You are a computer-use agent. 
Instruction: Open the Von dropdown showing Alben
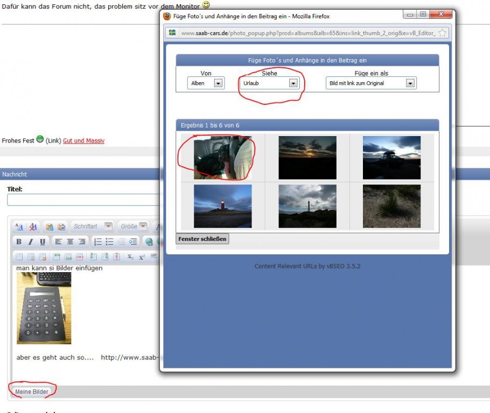pyautogui.click(x=206, y=83)
